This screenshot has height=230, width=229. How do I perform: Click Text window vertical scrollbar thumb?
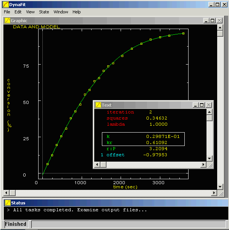point(210,118)
